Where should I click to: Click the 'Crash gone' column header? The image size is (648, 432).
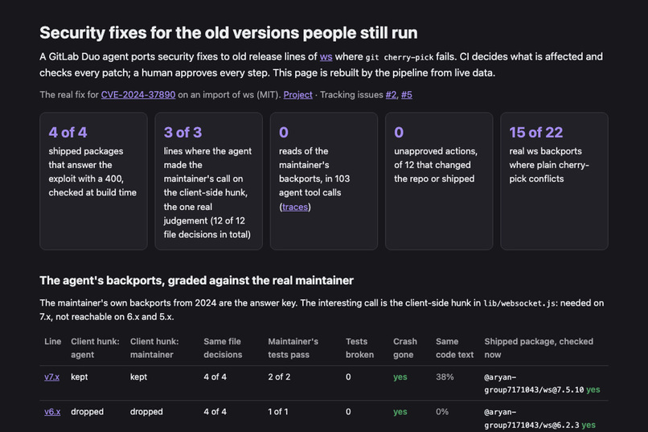405,348
